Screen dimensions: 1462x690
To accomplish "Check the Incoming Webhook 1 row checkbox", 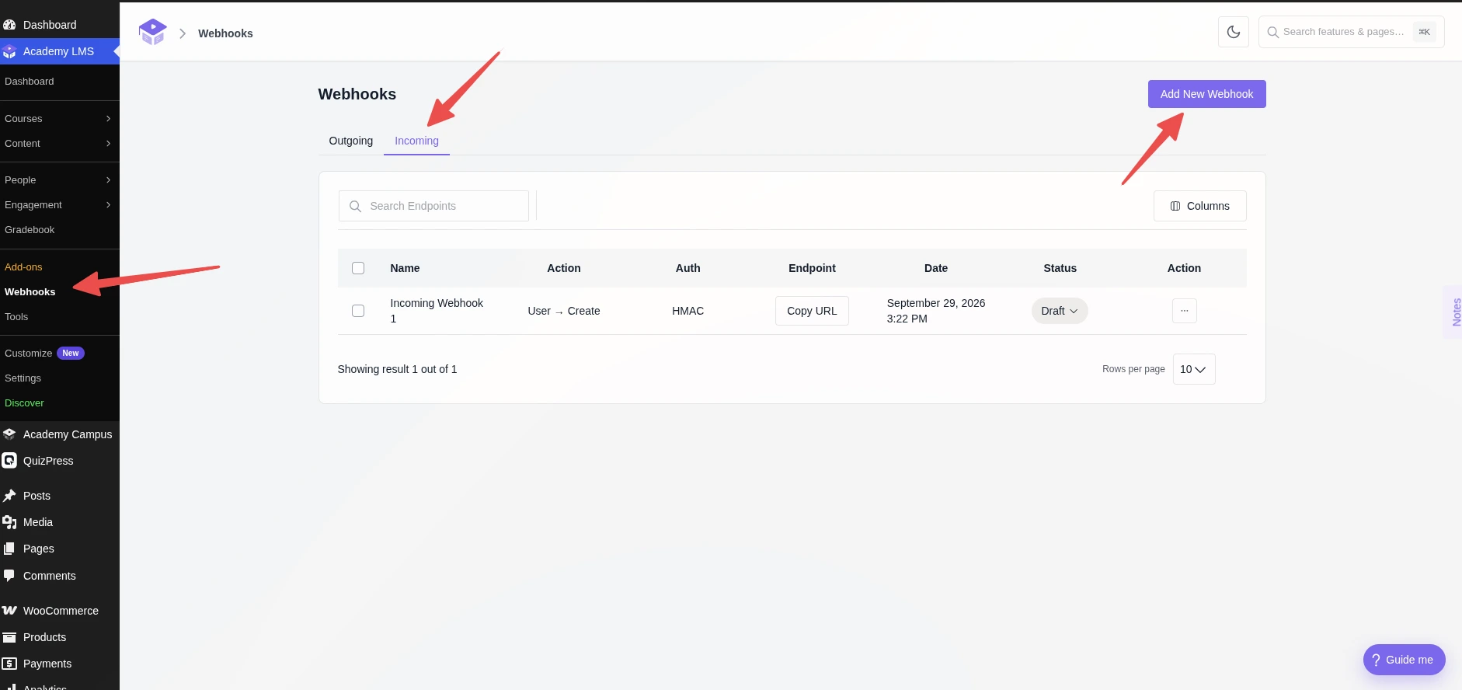I will tap(358, 311).
